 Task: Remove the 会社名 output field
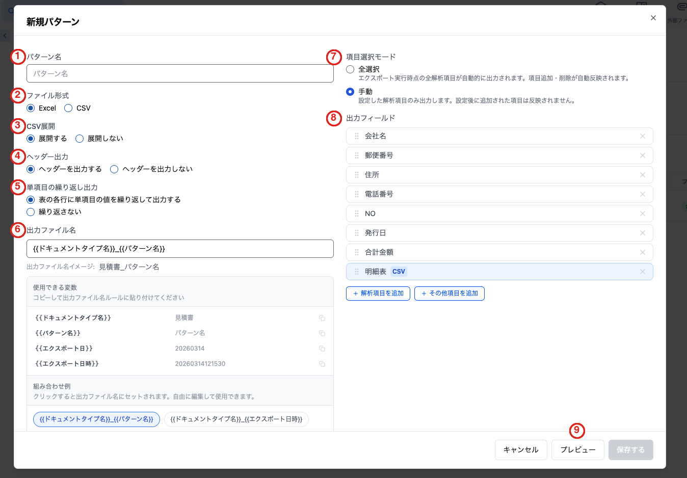pyautogui.click(x=643, y=136)
